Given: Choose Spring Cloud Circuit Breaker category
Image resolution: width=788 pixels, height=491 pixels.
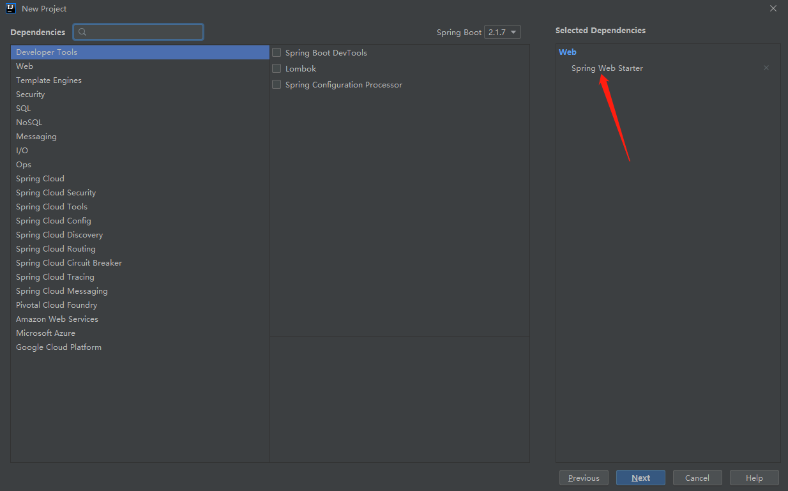Looking at the screenshot, I should [x=140, y=263].
